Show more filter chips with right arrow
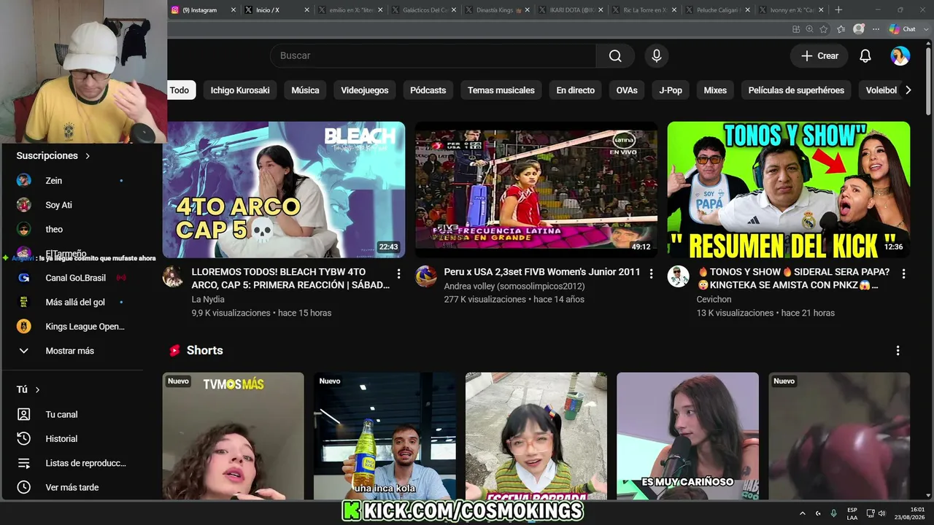Viewport: 934px width, 525px height. pos(908,90)
